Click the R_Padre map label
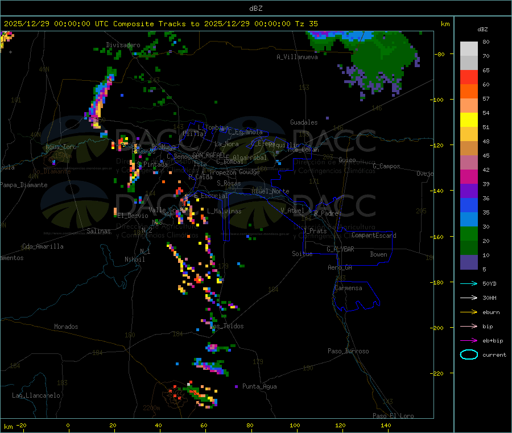 (326, 213)
